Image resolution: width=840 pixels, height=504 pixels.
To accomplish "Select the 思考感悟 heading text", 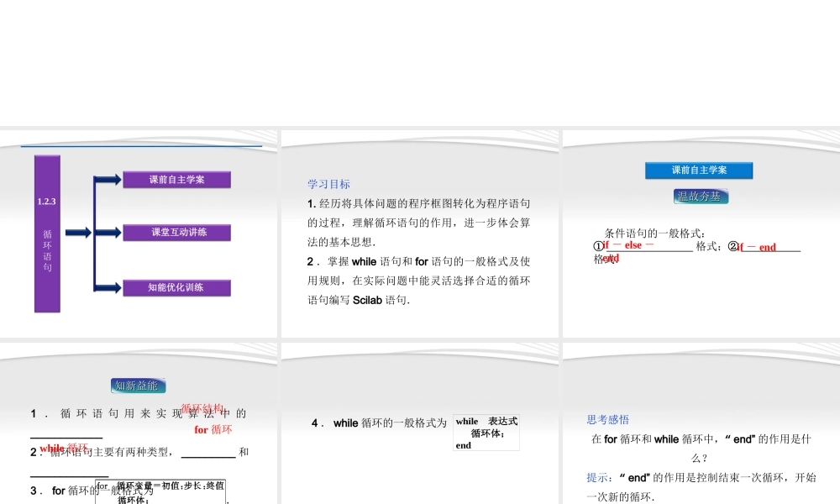I will pos(607,420).
